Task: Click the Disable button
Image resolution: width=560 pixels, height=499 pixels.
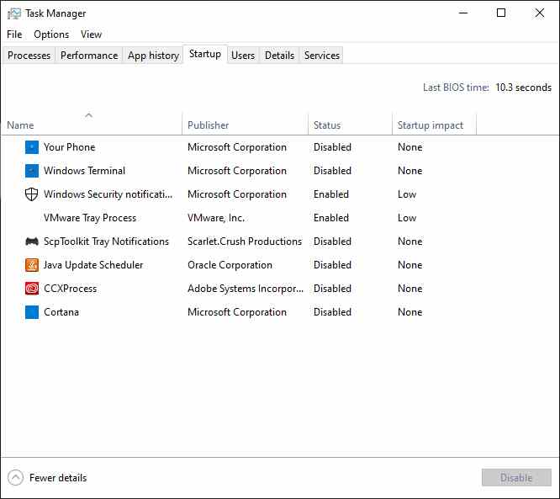Action: (516, 478)
